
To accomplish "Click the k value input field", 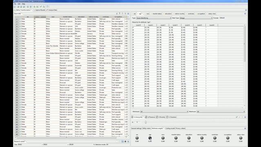I will click(137, 122).
